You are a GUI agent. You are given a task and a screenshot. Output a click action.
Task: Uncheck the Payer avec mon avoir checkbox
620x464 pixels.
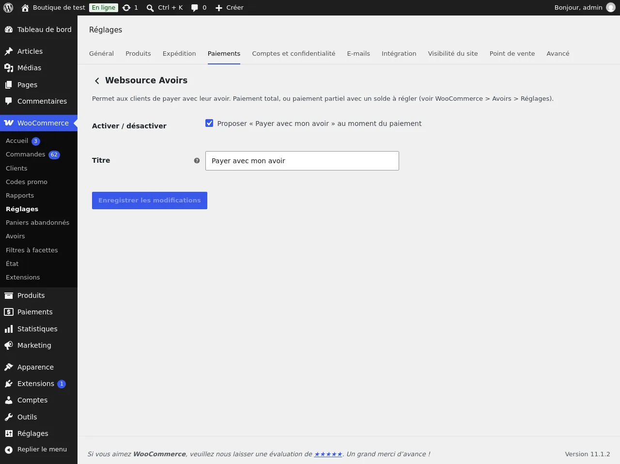[209, 124]
